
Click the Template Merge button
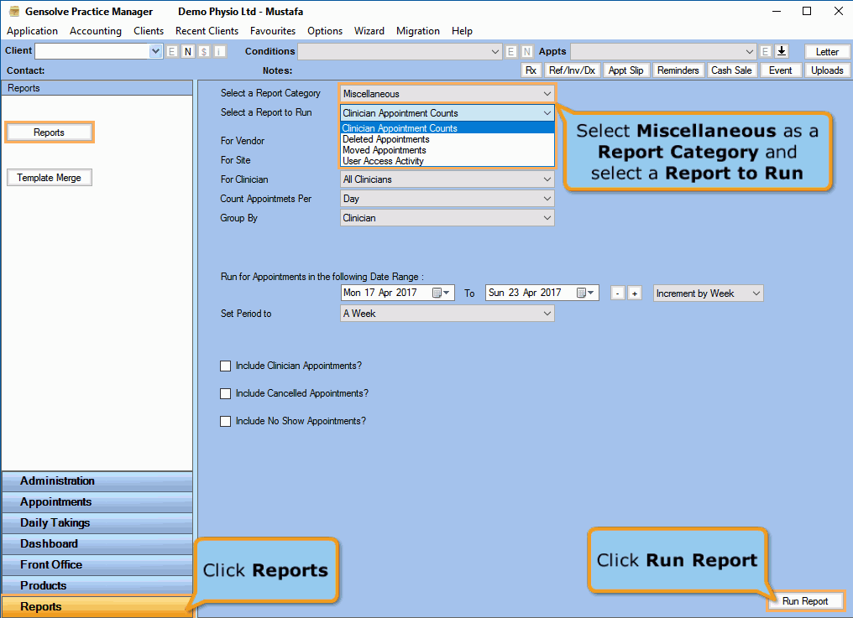[x=49, y=178]
